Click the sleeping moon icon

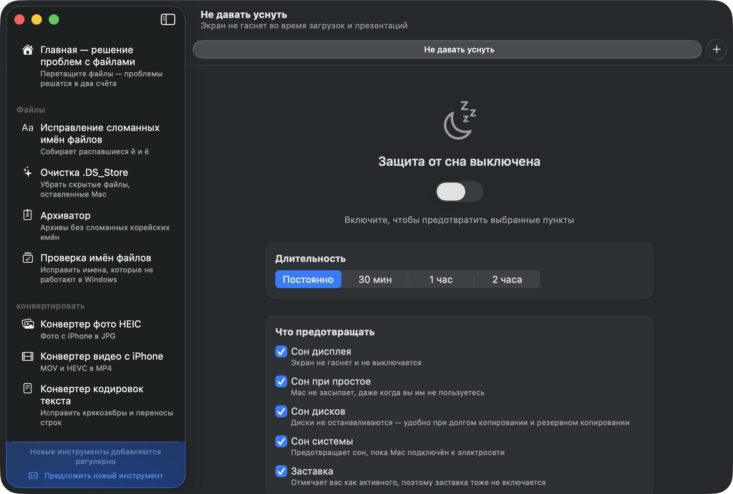click(x=460, y=120)
